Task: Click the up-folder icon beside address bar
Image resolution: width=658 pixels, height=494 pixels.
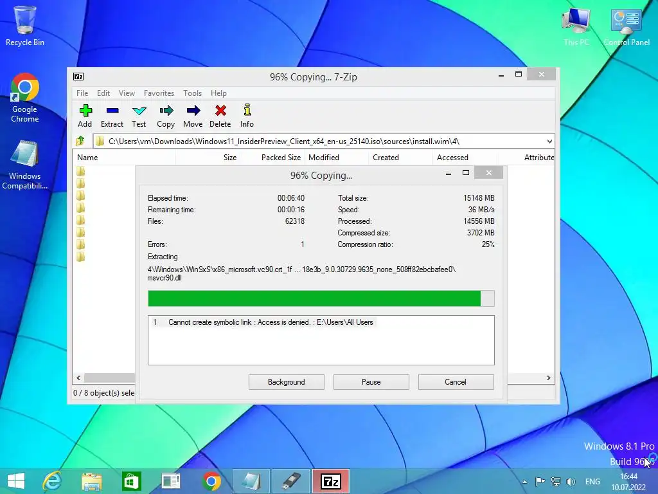Action: [80, 141]
